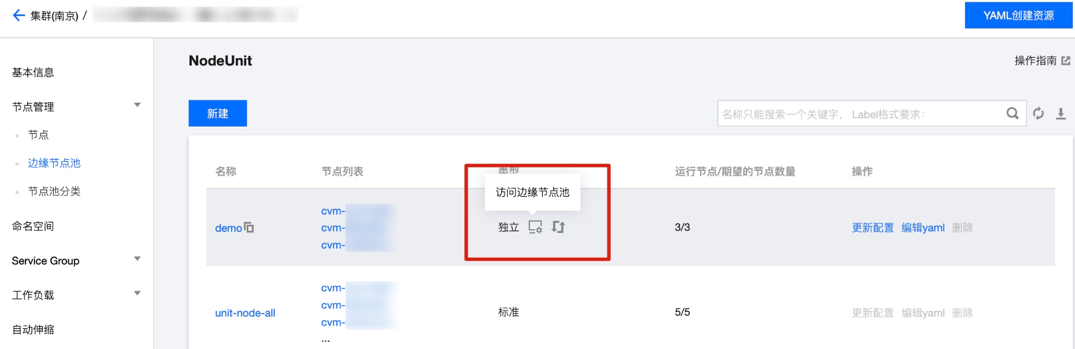
Task: Click the 访问边缘节点池 monitor icon in demo row
Action: (x=535, y=227)
